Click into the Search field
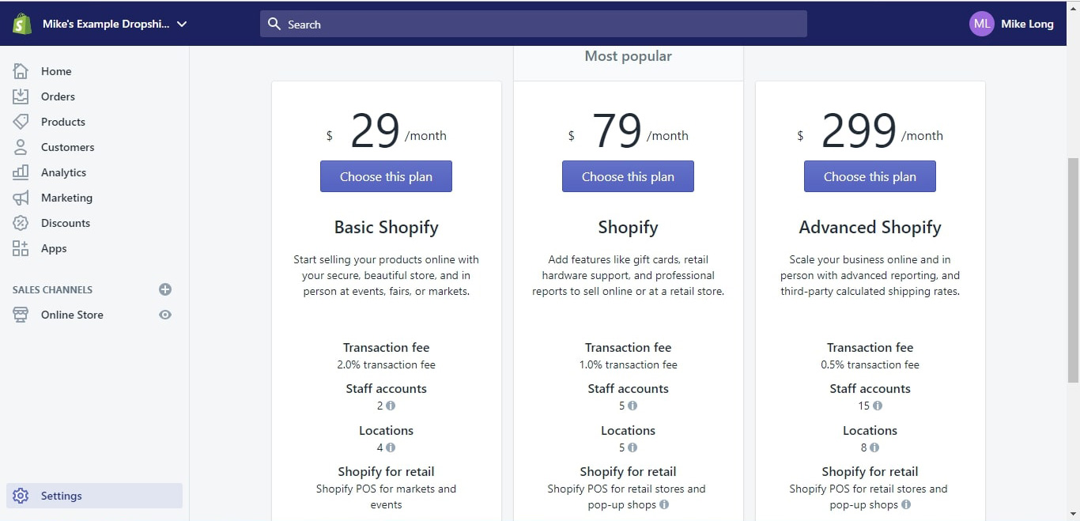Screen dimensions: 1080x521 534,24
